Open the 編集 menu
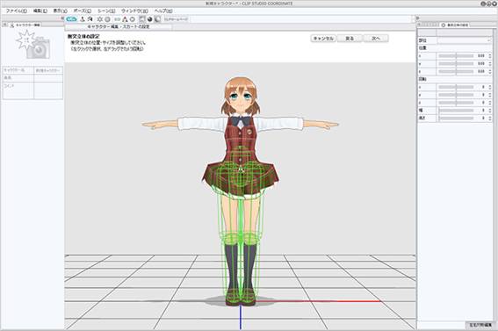Image resolution: width=498 pixels, height=331 pixels. click(x=40, y=11)
